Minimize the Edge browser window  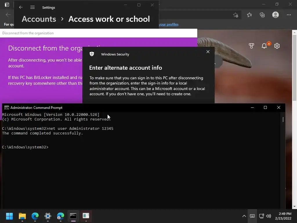pyautogui.click(x=264, y=4)
